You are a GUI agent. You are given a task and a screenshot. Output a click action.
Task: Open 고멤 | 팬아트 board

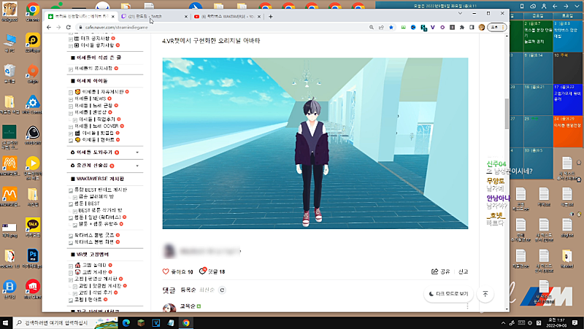coord(88,300)
